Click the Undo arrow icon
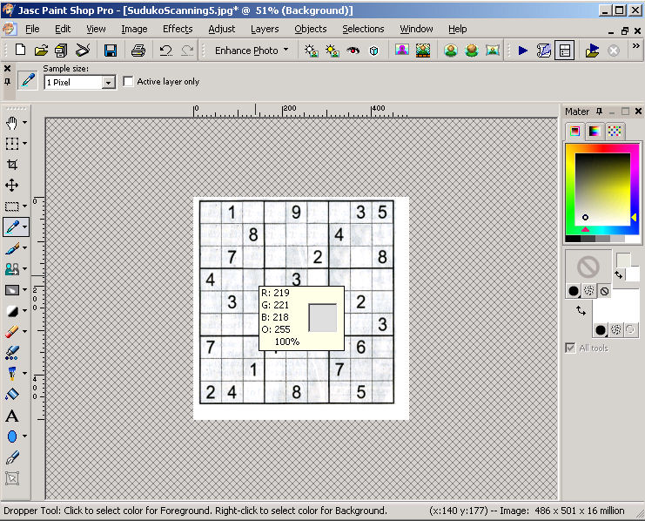 165,51
